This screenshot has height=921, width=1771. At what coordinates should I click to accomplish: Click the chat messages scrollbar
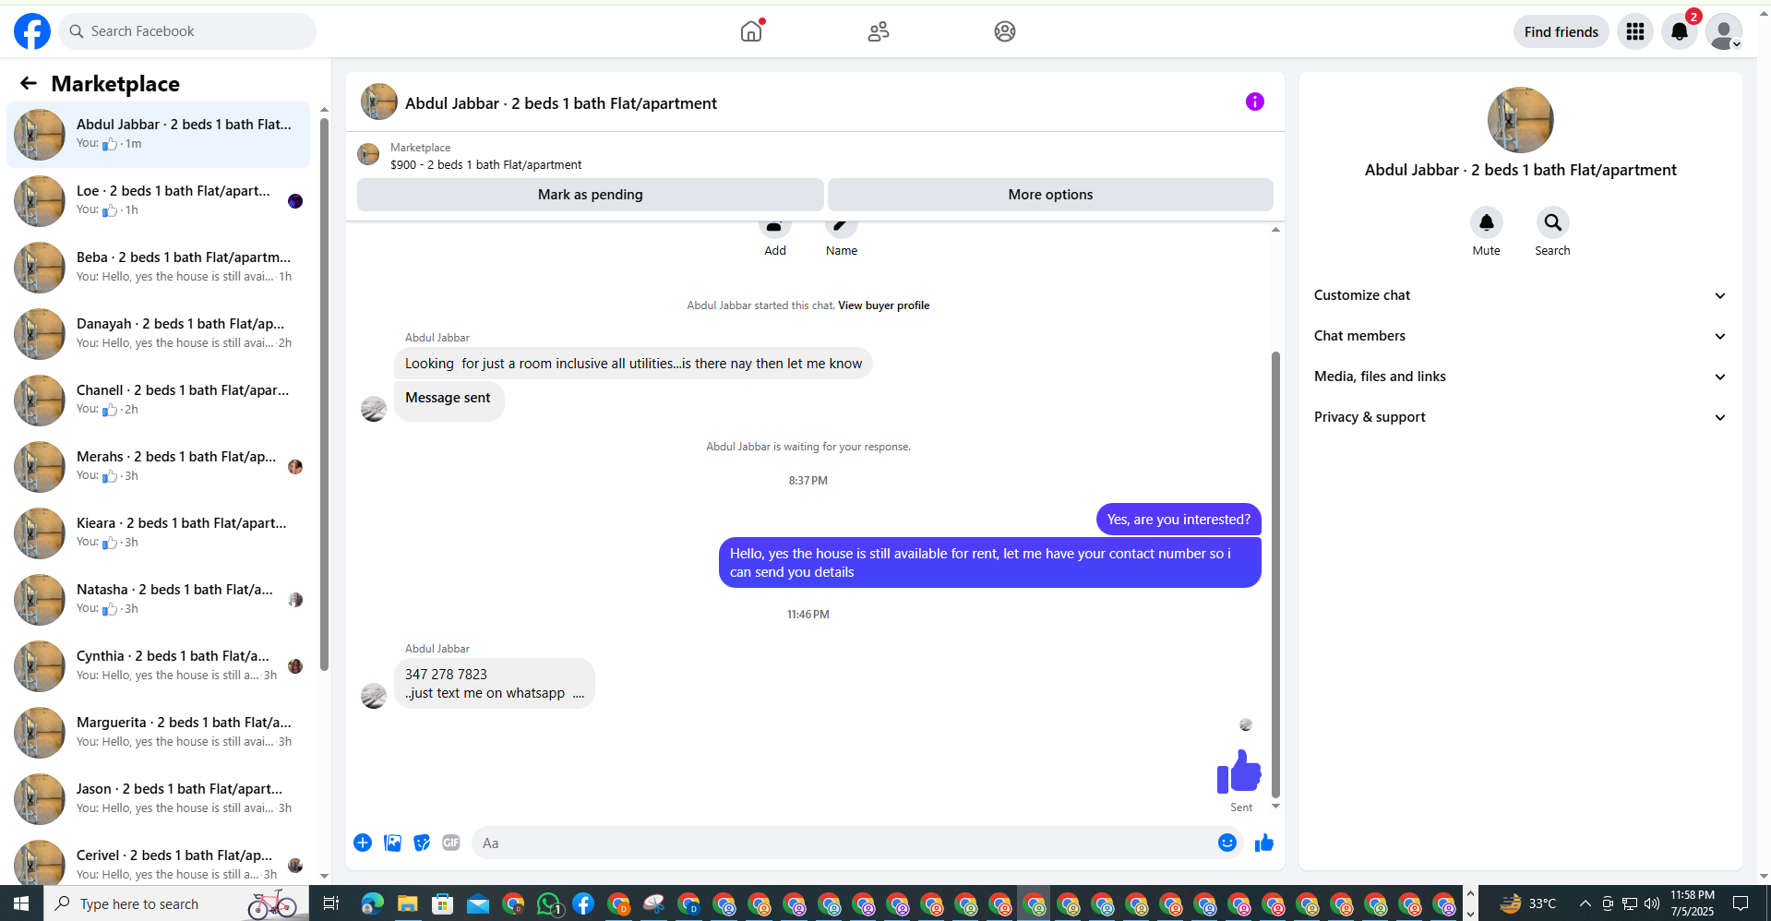pyautogui.click(x=1276, y=574)
